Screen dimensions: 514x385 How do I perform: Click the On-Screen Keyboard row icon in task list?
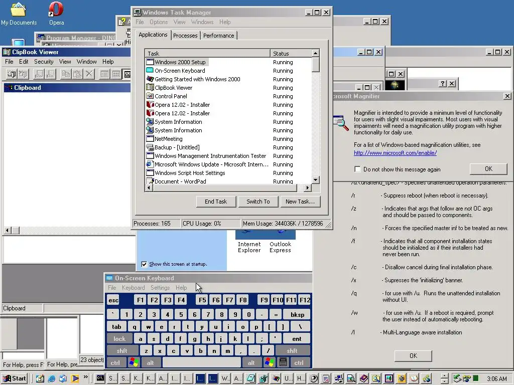pyautogui.click(x=150, y=70)
